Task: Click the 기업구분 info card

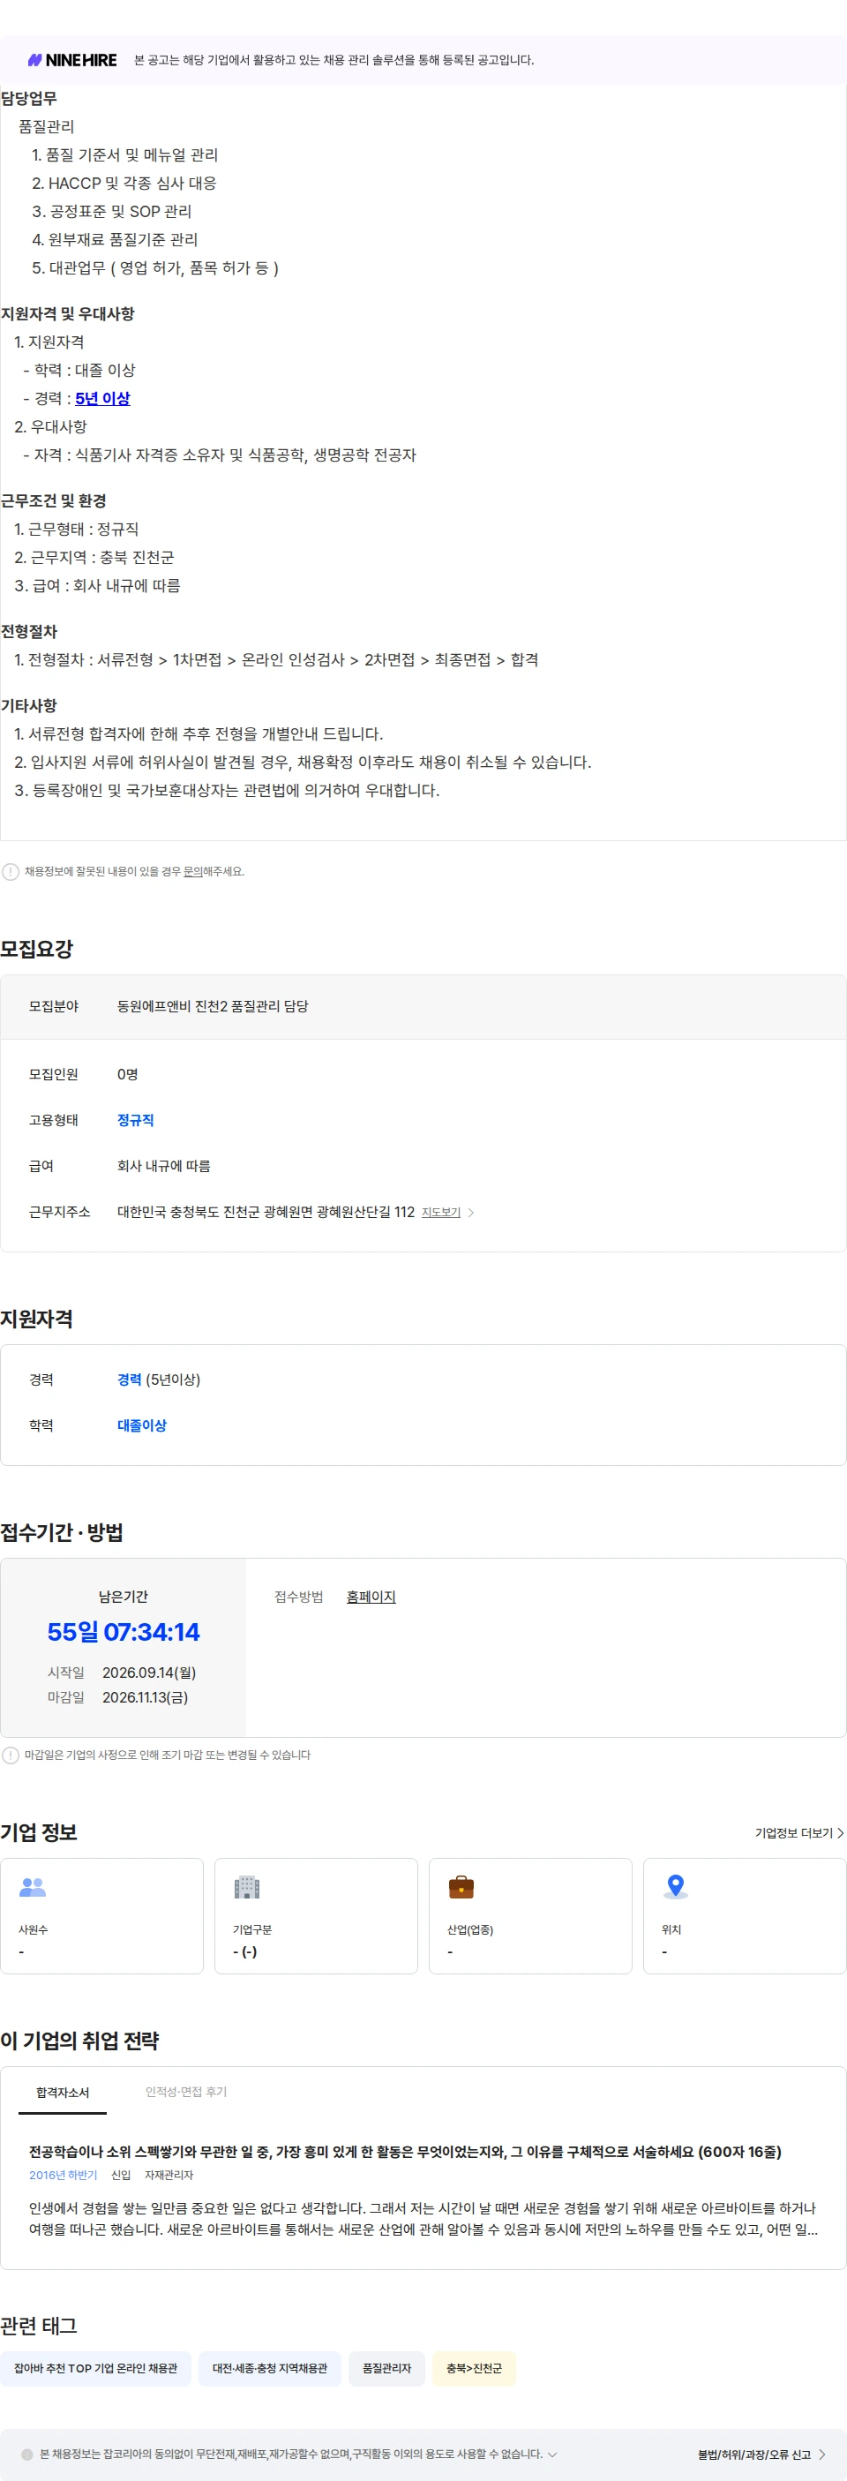Action: coord(316,1915)
